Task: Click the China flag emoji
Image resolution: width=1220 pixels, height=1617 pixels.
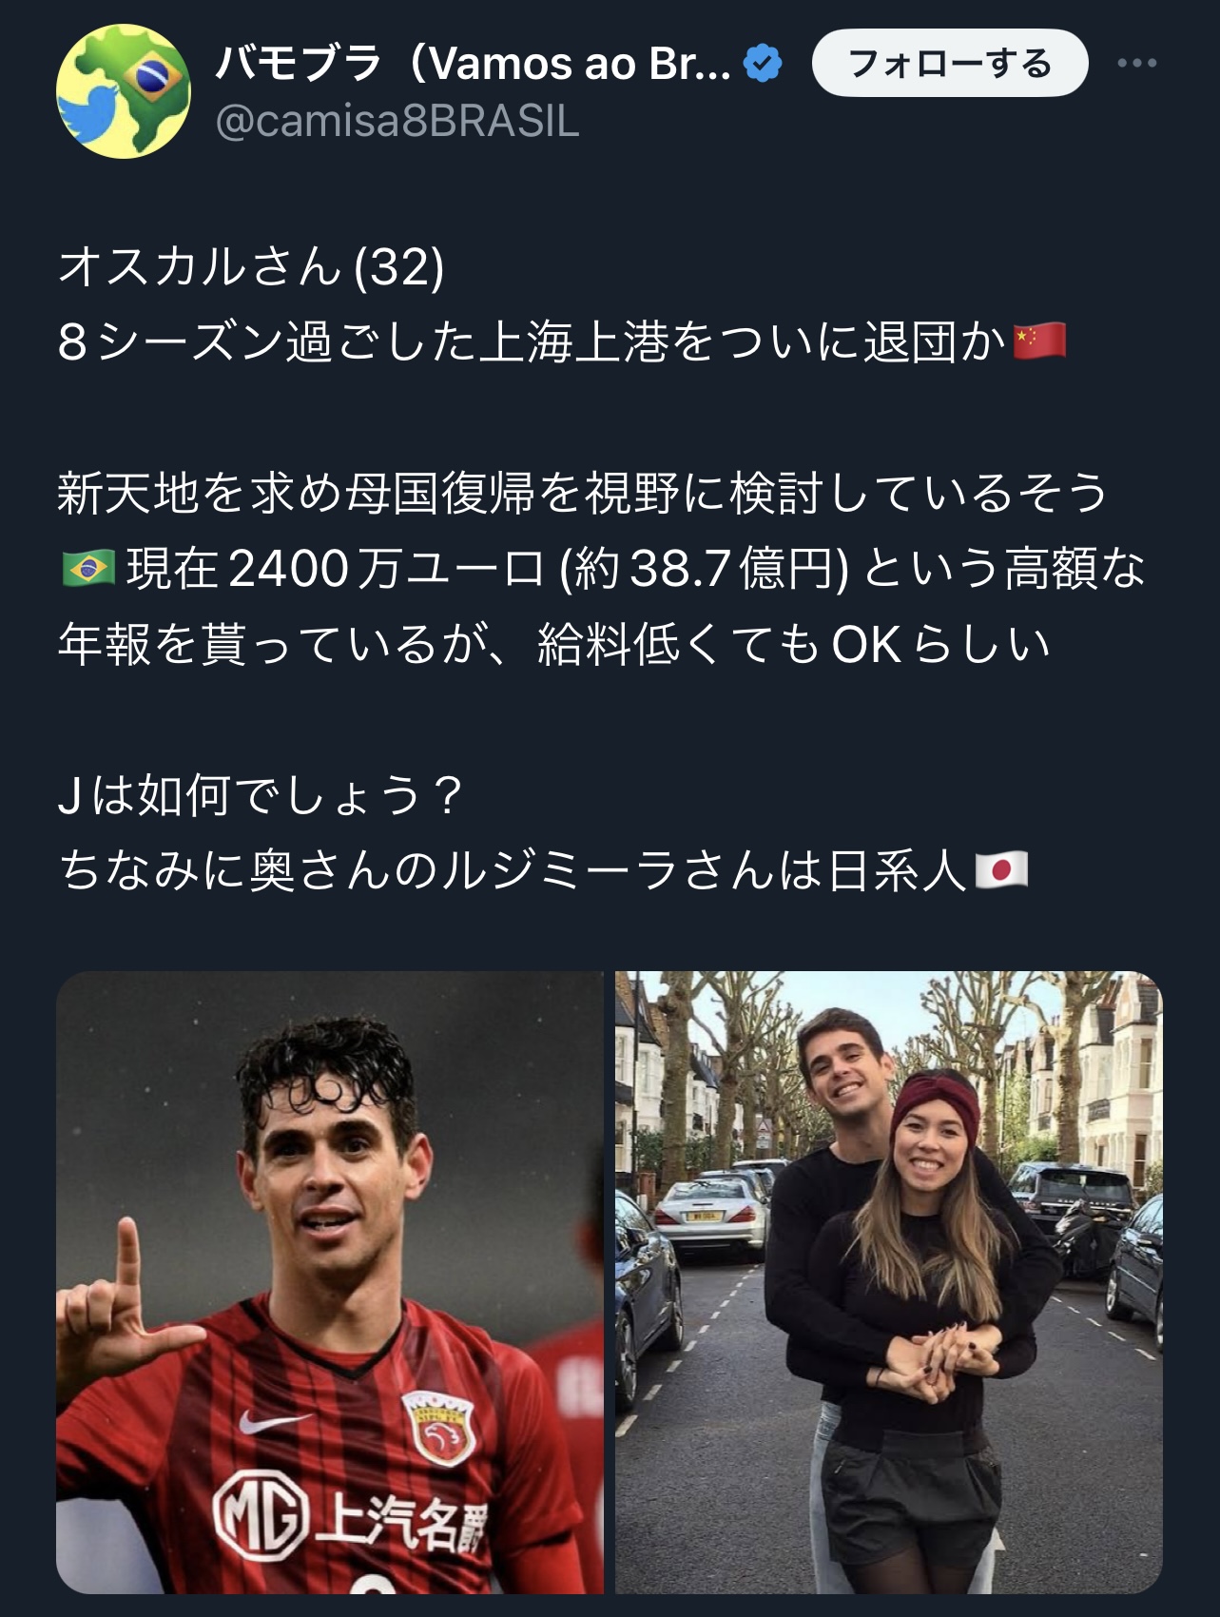Action: coord(1039,341)
